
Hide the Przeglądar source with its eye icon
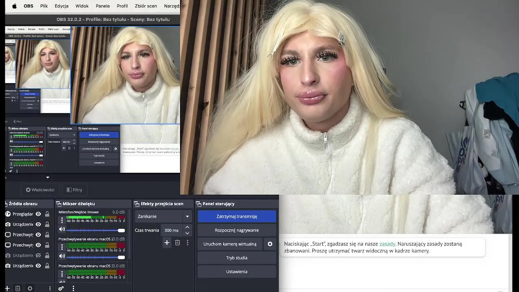(38, 214)
